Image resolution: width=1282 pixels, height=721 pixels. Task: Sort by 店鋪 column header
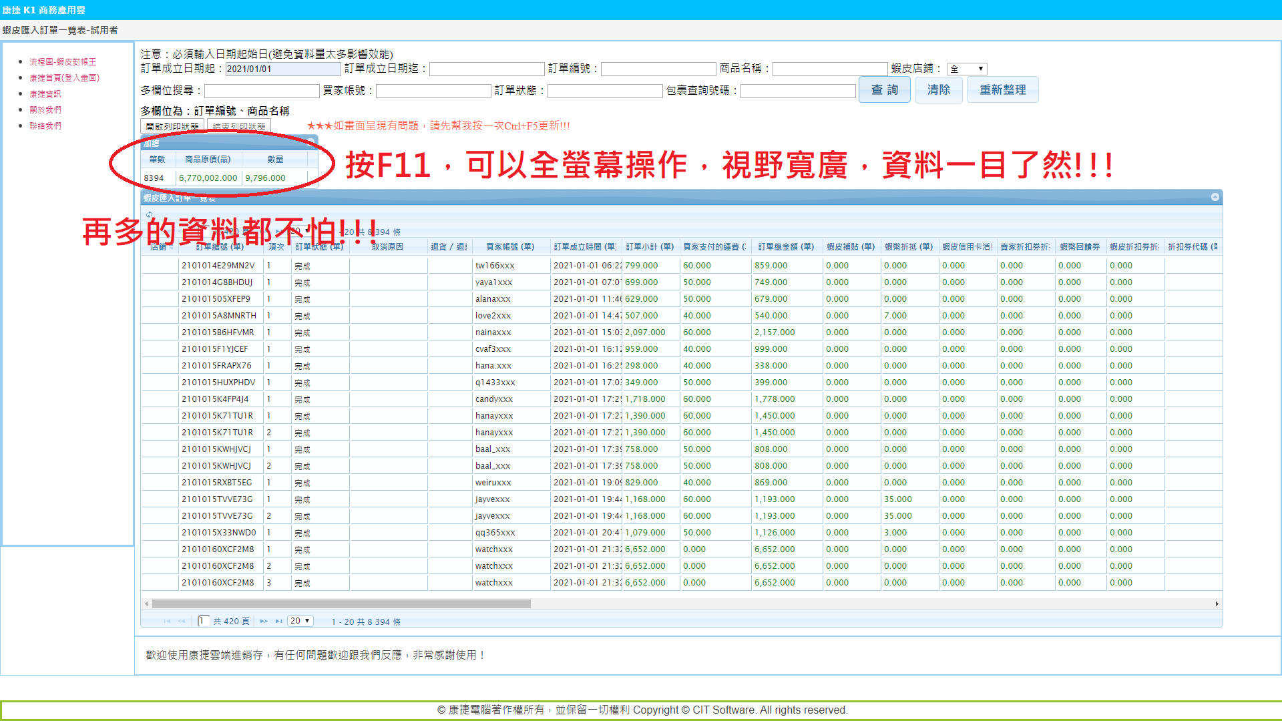[159, 247]
